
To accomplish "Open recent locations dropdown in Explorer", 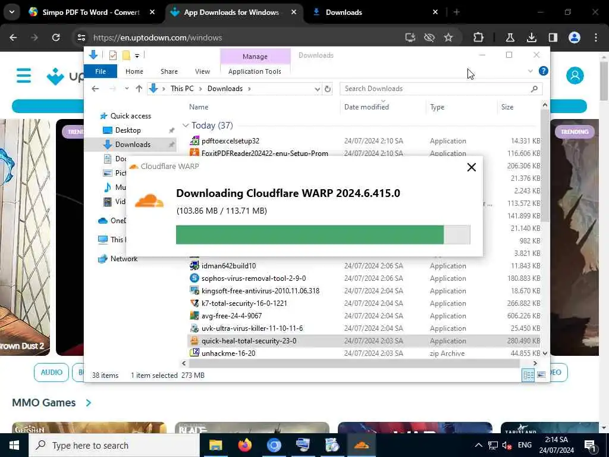I will pyautogui.click(x=127, y=89).
